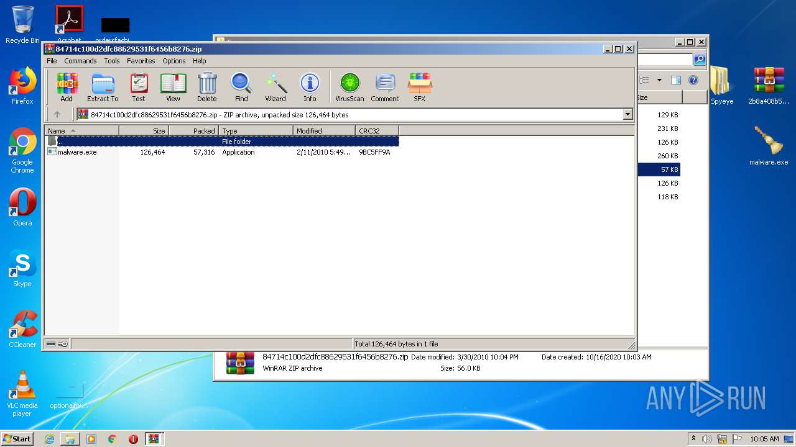
Task: Sort by Modified column header
Action: point(324,130)
